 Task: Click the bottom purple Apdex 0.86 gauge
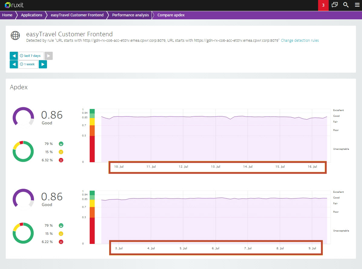(23, 198)
